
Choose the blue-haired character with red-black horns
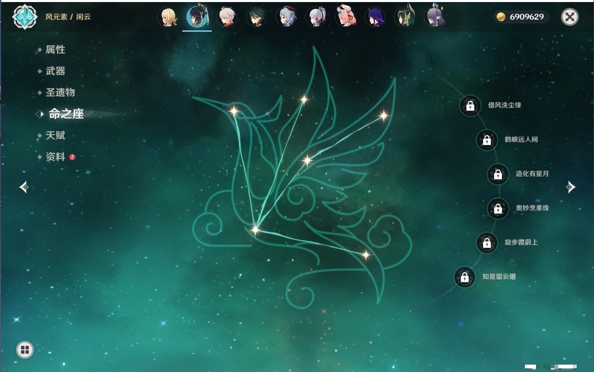click(x=286, y=17)
